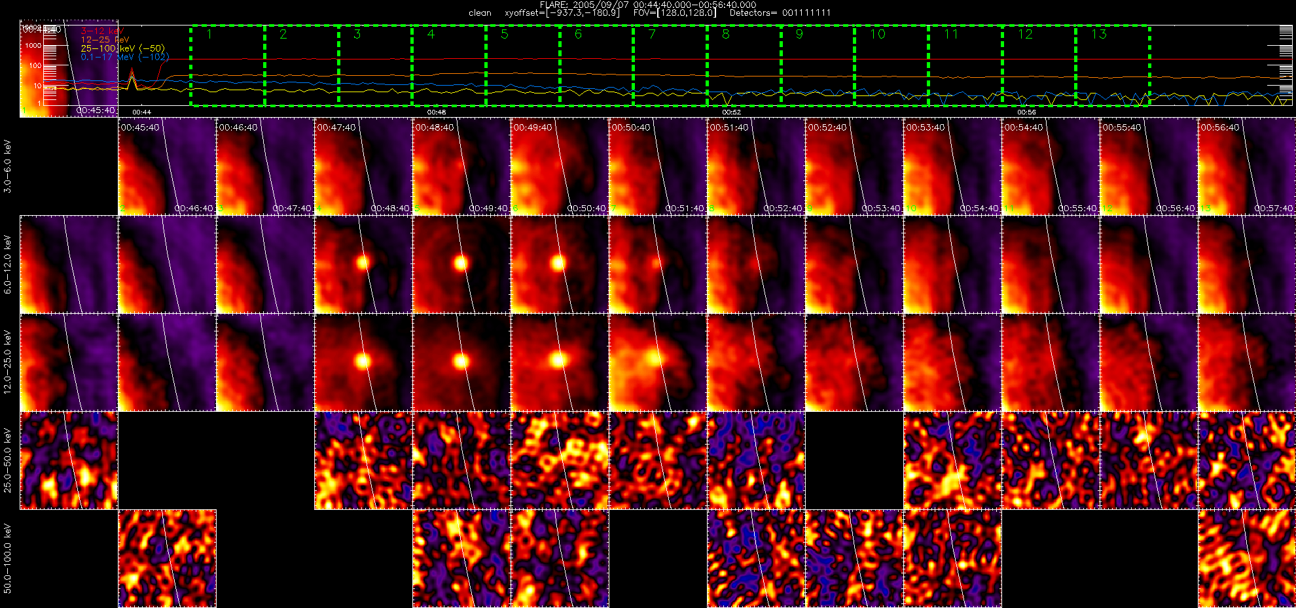
Task: Click the 00:48 tick label on lightcurve axis
Action: [x=437, y=112]
